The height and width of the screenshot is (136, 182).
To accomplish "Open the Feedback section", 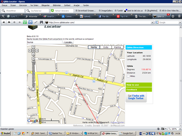I will click(x=139, y=90).
